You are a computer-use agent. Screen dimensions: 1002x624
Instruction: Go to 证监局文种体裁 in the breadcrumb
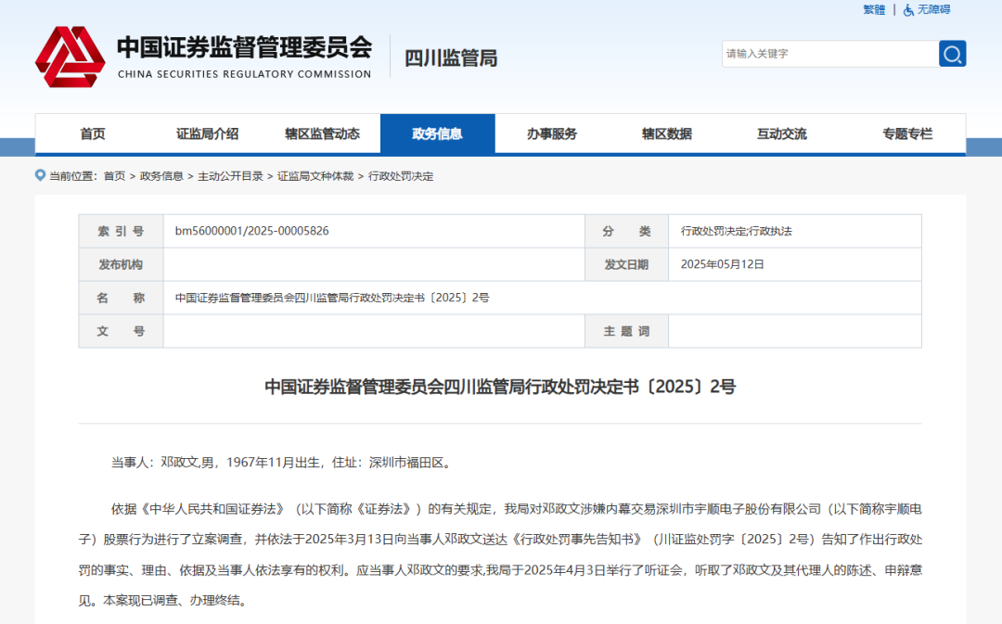[x=315, y=176]
